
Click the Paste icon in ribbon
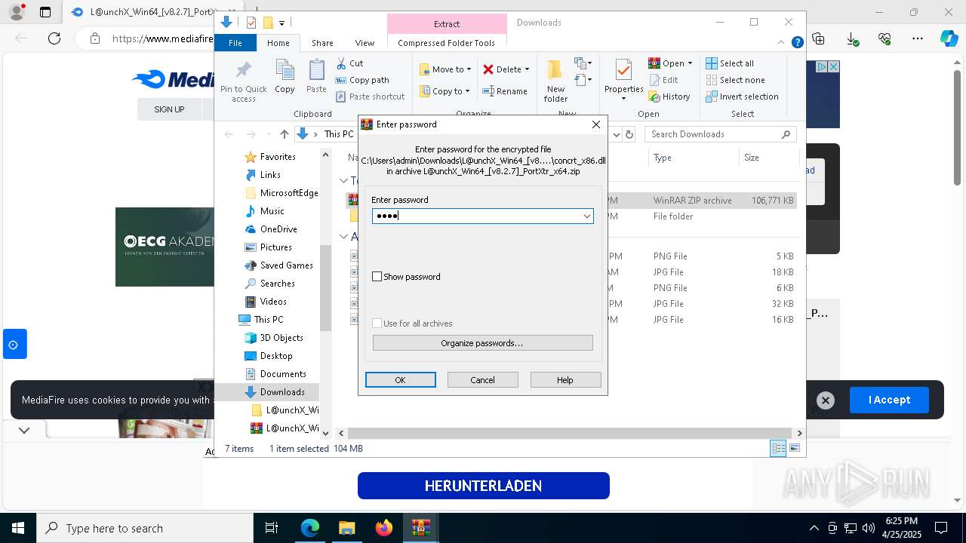[316, 77]
